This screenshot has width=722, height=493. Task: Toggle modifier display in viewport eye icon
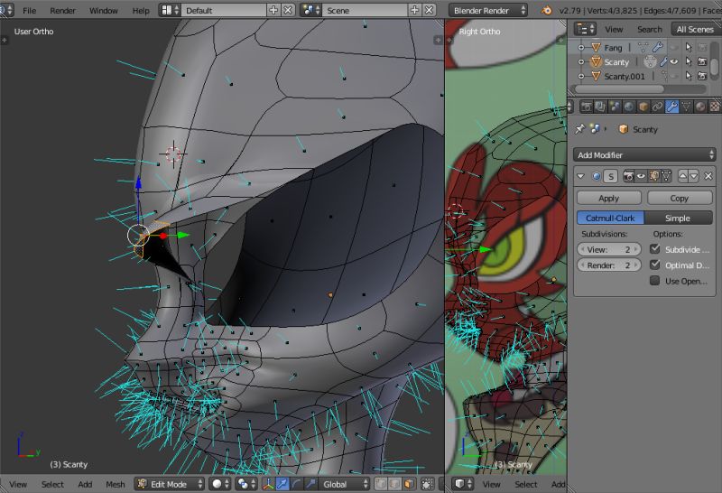[641, 176]
